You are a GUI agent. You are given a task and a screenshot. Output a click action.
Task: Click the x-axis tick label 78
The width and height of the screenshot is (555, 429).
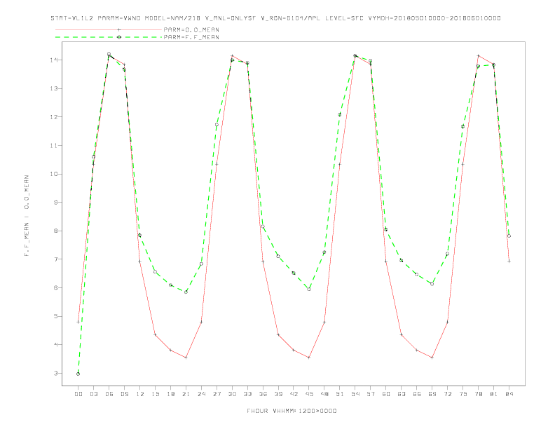(x=479, y=394)
